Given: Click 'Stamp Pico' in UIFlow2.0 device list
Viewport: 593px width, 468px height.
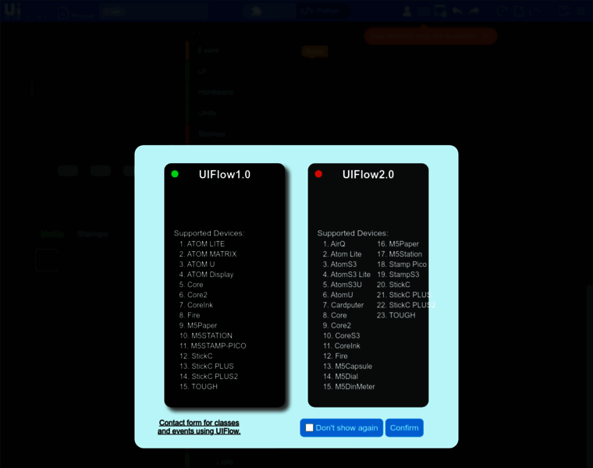Looking at the screenshot, I should (407, 264).
